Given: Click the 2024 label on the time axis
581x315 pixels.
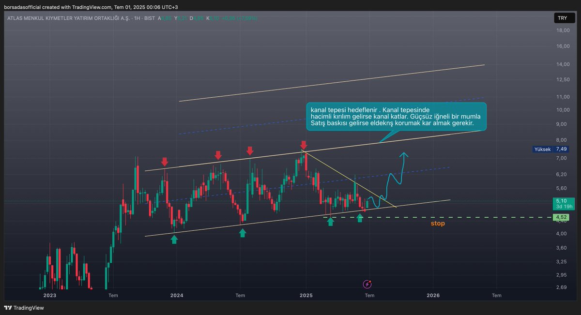Looking at the screenshot, I should (x=177, y=295).
